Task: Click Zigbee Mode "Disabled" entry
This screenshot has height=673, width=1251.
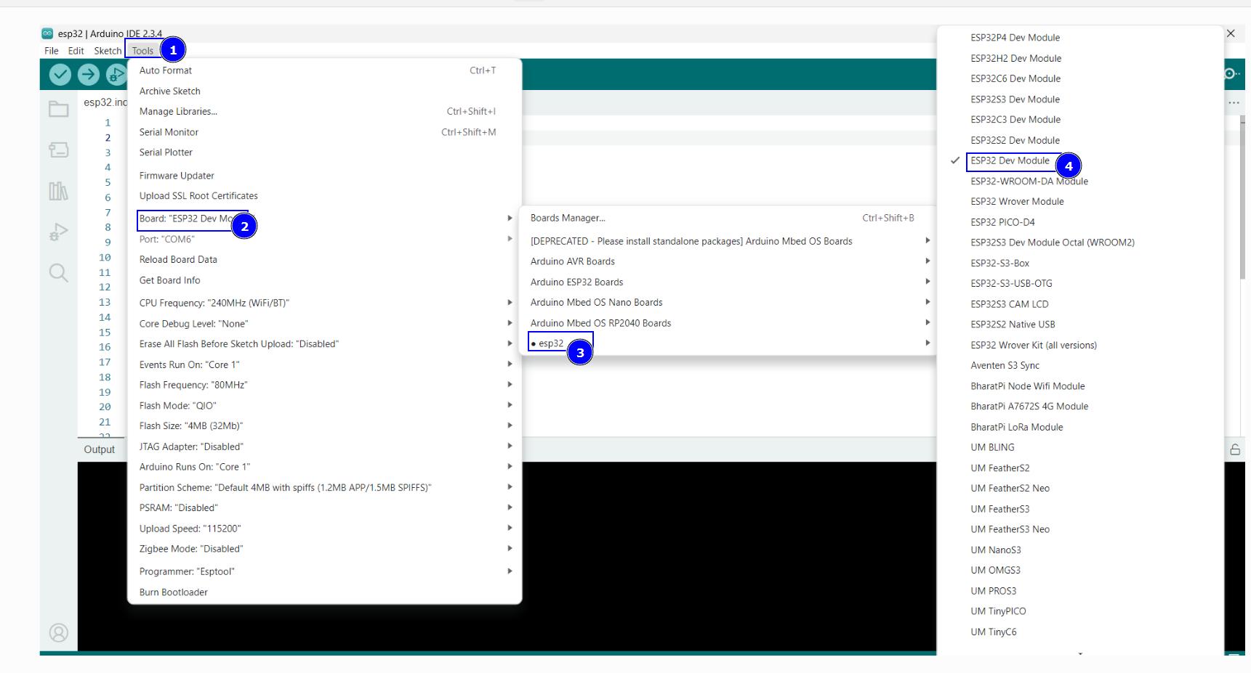Action: click(x=324, y=549)
